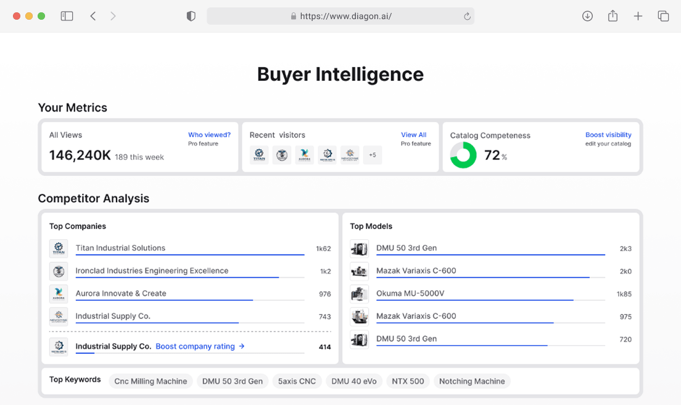
Task: Open the Who viewed? link
Action: point(209,134)
